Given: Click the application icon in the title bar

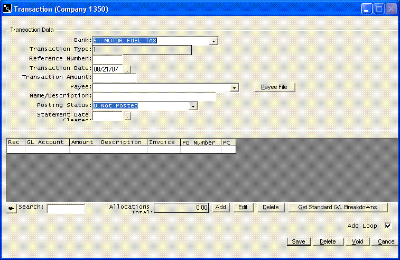Looking at the screenshot, I should [x=7, y=9].
